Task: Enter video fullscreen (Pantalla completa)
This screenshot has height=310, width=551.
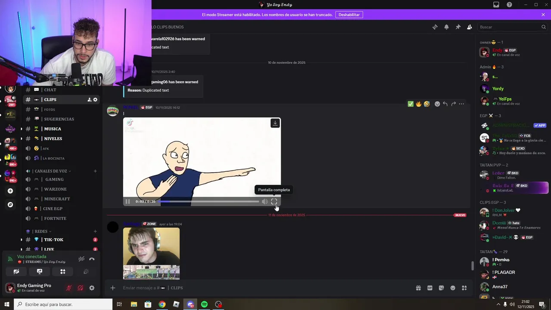Action: (x=274, y=201)
